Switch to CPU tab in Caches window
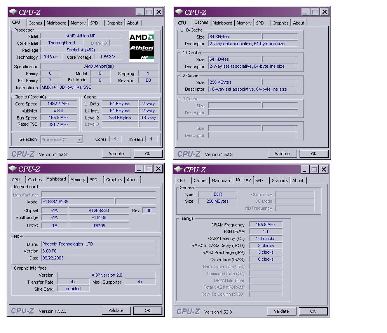Screen dimensions: 387x333 182,23
